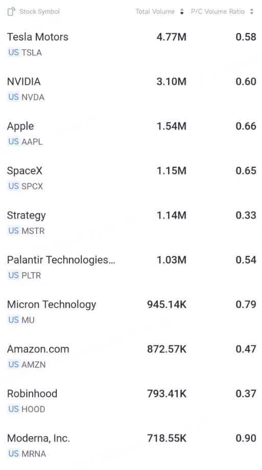Screen dimensions: 262x470
Task: Open the SpaceX SPCX entry
Action: pos(131,178)
